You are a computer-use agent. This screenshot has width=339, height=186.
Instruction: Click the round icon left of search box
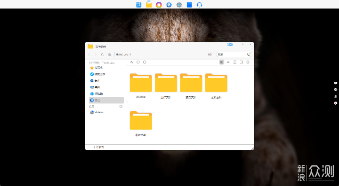coord(210,54)
